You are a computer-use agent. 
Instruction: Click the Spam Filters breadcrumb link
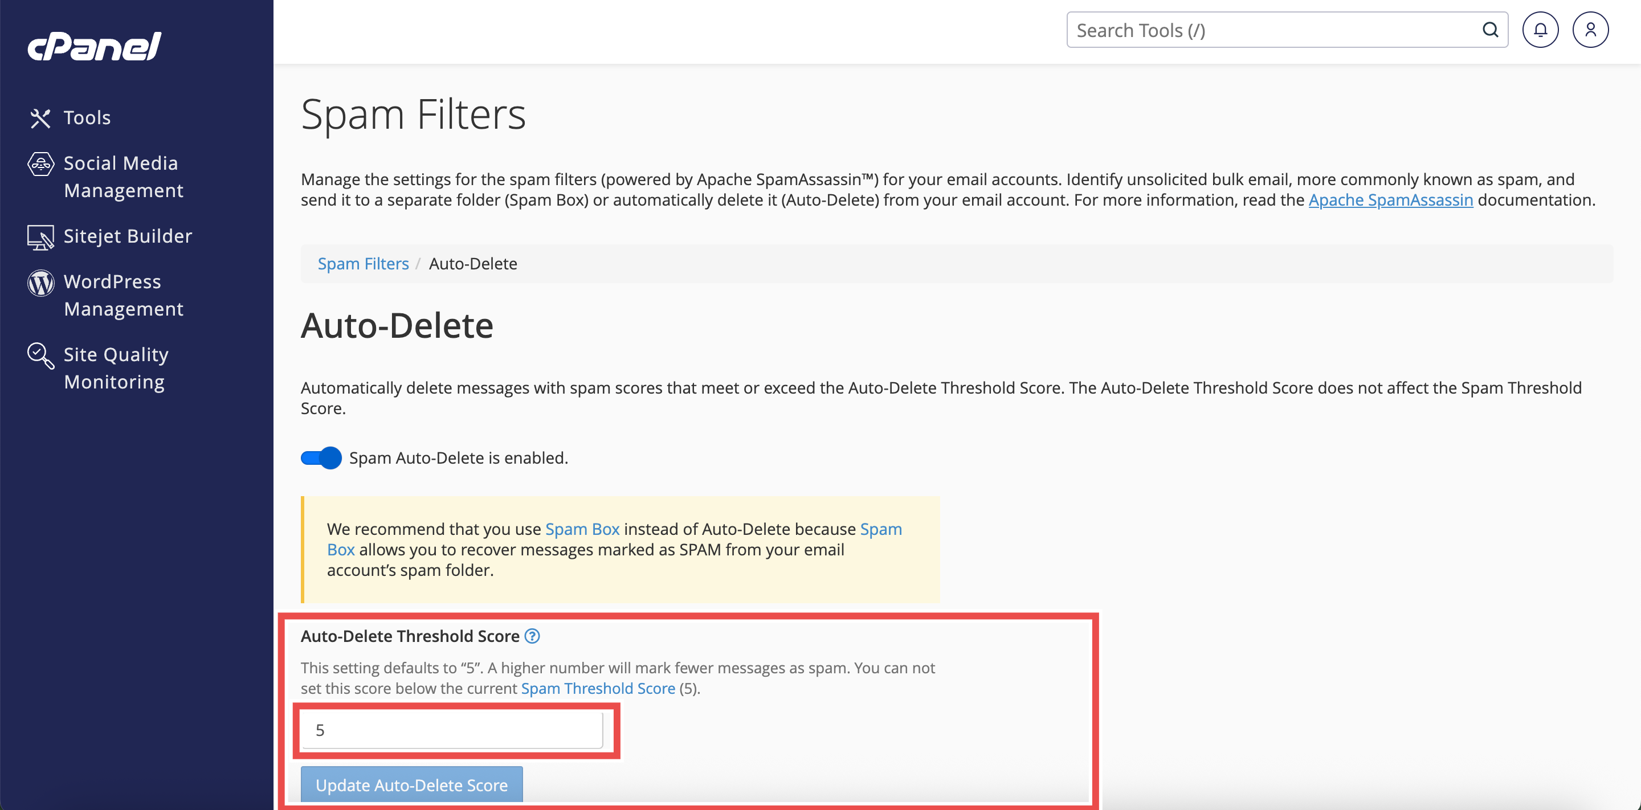click(363, 264)
